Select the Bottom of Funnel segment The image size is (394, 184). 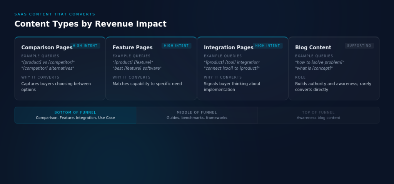(x=75, y=115)
